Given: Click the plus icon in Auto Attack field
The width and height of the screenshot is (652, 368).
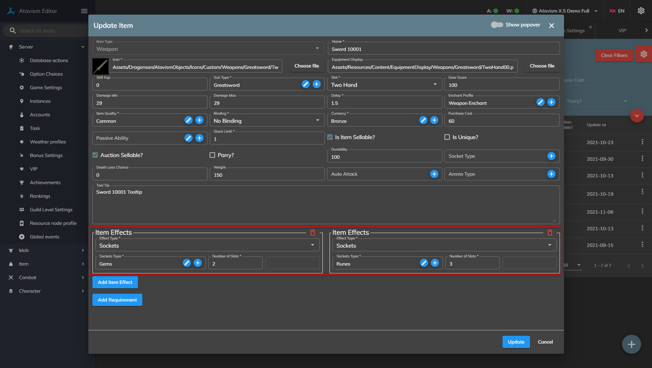Looking at the screenshot, I should 434,174.
